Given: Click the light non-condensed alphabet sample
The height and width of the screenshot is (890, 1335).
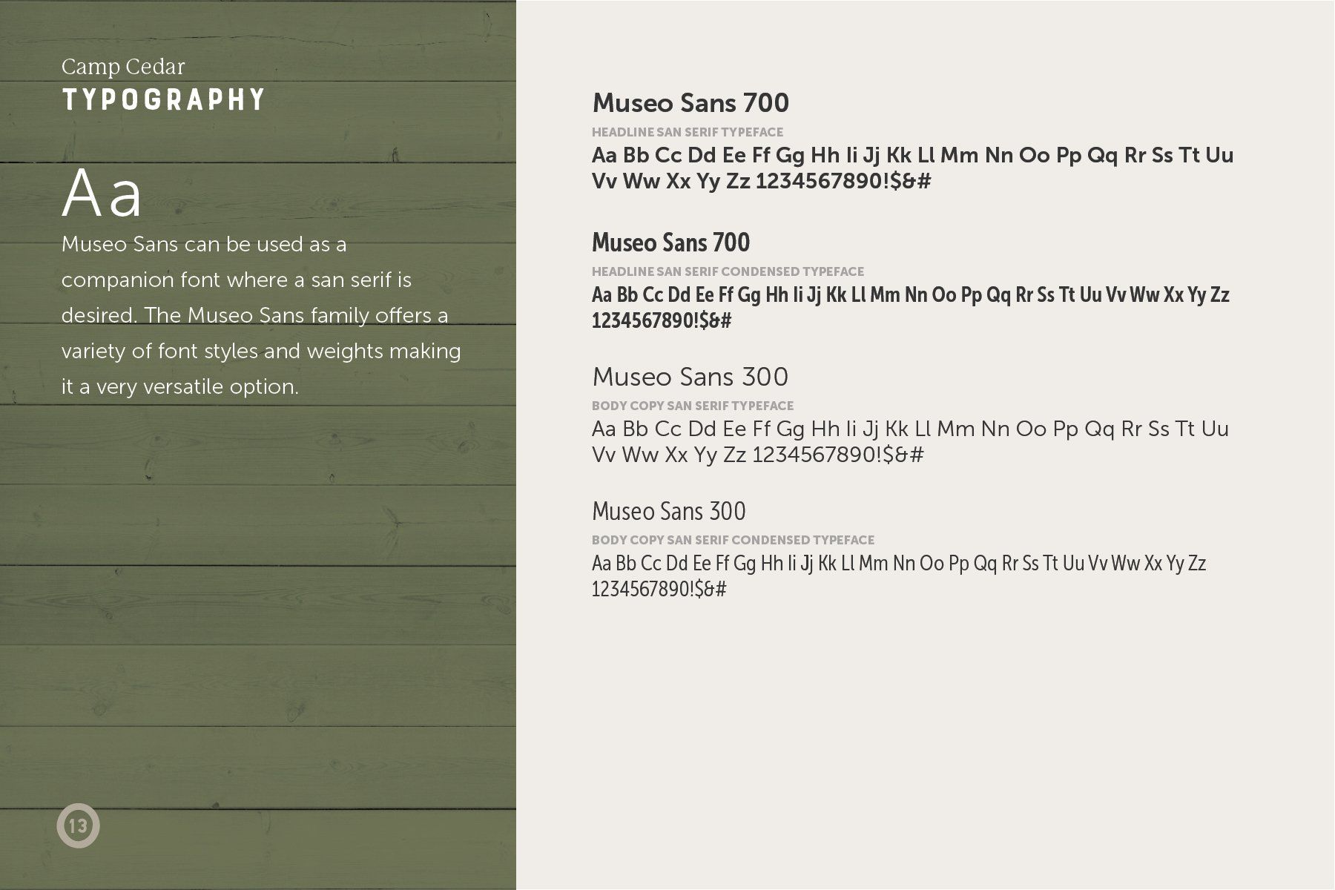Looking at the screenshot, I should click(x=909, y=441).
